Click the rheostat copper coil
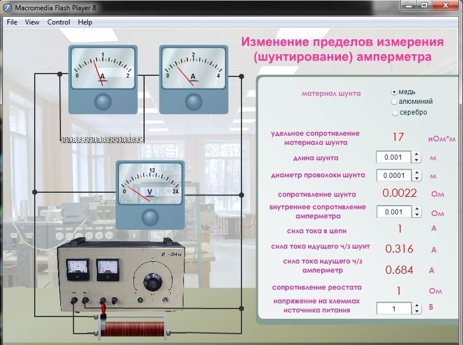 tap(133, 329)
